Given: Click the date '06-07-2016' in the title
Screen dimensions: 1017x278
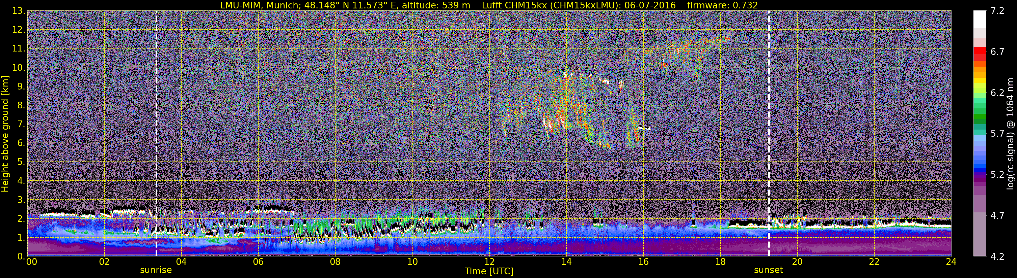Looking at the screenshot, I should pos(650,5).
